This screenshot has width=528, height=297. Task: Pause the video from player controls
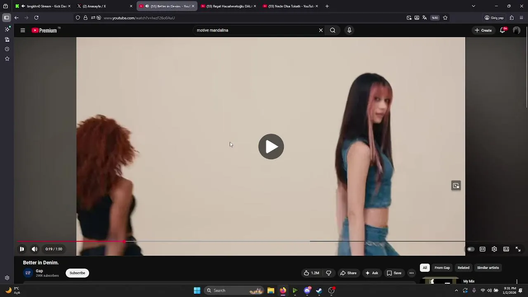click(x=22, y=249)
